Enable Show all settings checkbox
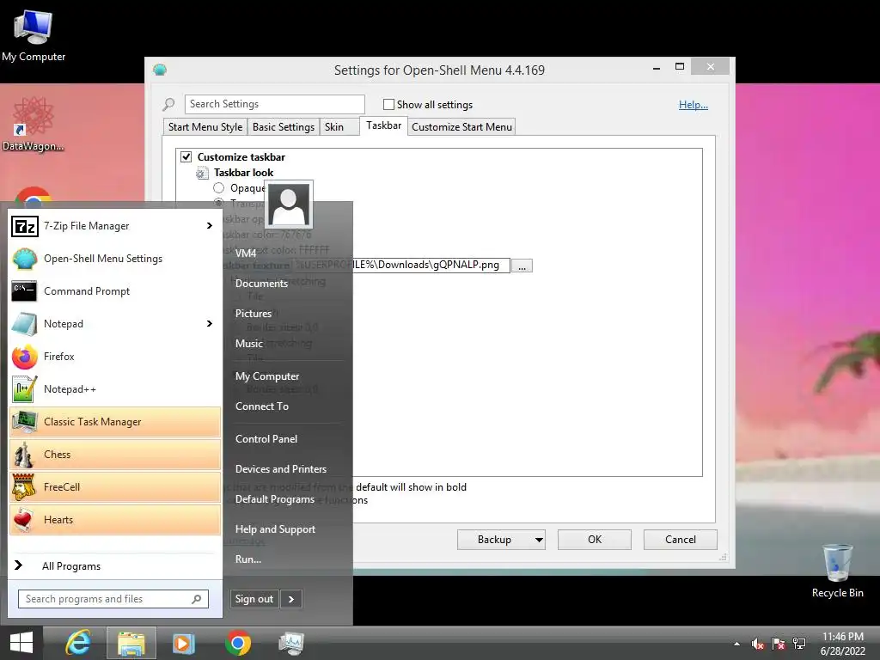880x660 pixels. pyautogui.click(x=388, y=104)
